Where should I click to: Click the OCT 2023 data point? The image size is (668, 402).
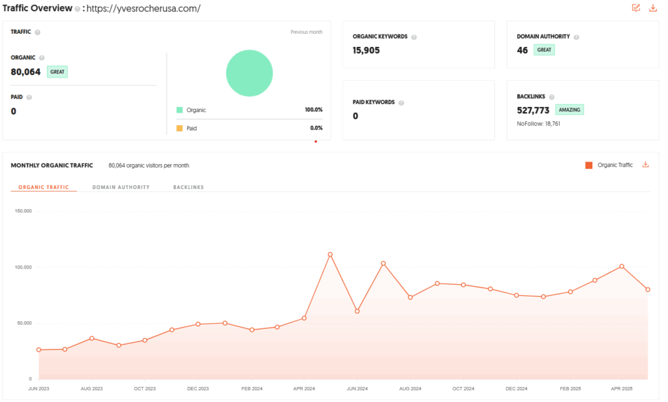[x=145, y=340]
